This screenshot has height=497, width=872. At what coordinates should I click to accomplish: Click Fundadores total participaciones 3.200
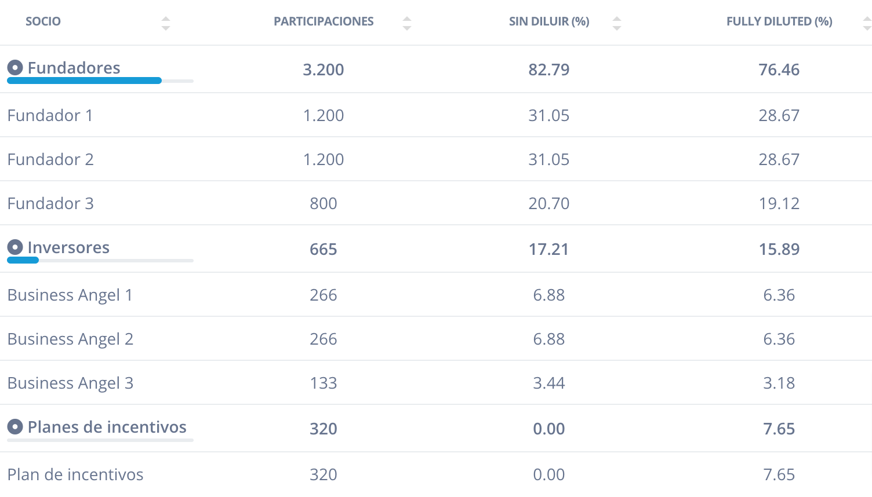click(x=324, y=70)
